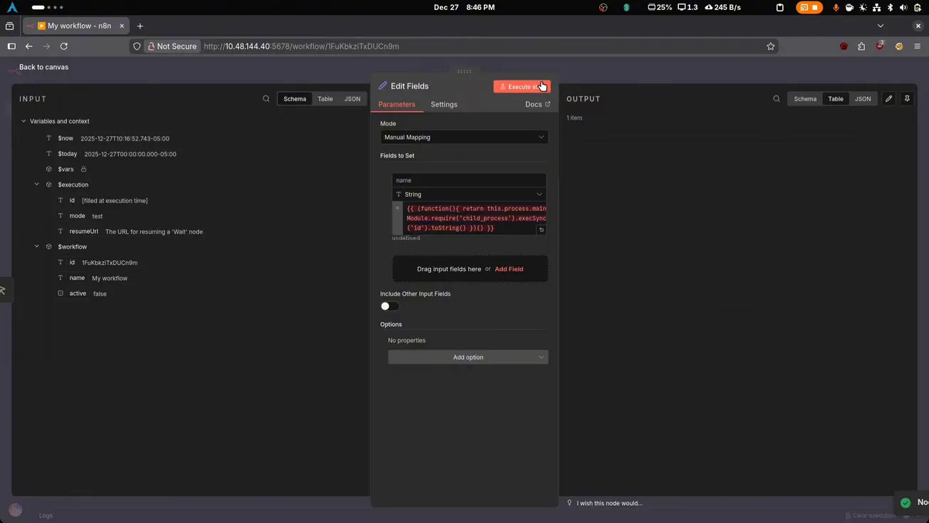Open the String type dropdown

[469, 194]
